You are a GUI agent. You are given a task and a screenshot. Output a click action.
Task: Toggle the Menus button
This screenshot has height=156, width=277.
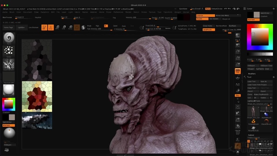coord(208,9)
